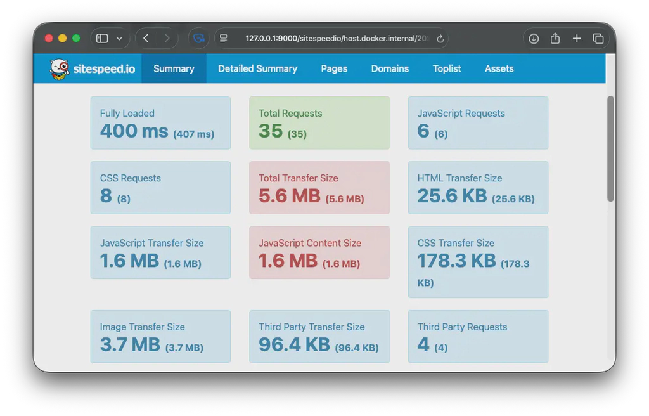Open a new tab with the plus button

tap(577, 38)
